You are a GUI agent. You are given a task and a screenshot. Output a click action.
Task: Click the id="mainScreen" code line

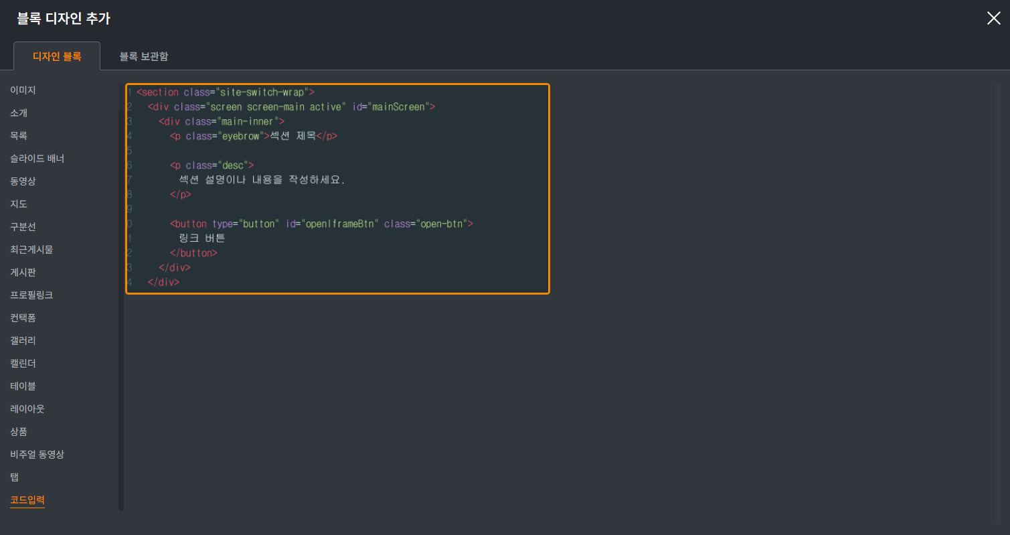tap(292, 107)
